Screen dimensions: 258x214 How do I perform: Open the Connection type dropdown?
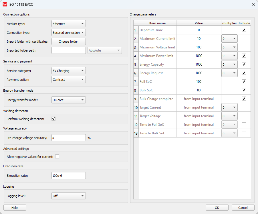(68, 33)
